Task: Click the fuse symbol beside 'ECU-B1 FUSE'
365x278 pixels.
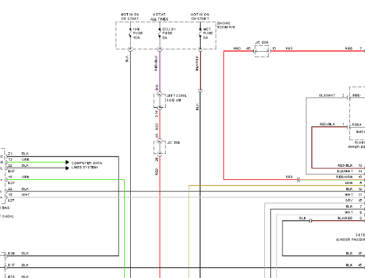Action: coord(160,33)
